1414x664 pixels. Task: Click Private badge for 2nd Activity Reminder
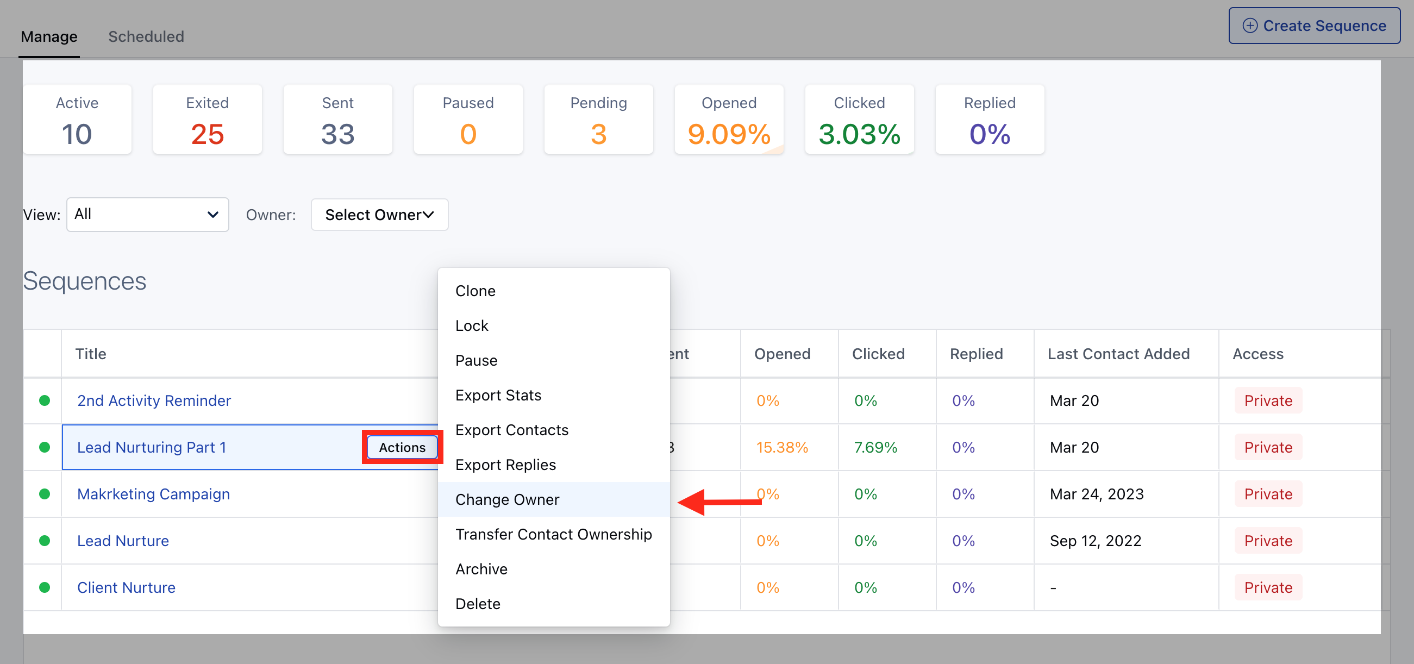point(1268,400)
